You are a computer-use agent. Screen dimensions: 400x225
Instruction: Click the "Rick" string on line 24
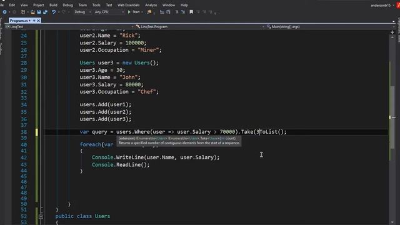[x=128, y=36]
